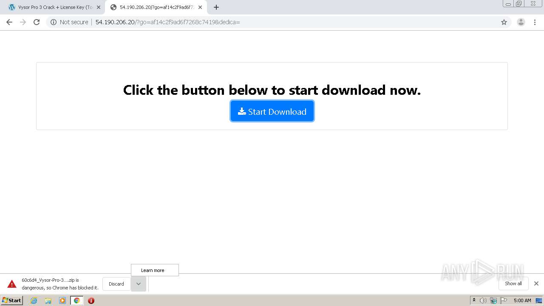The width and height of the screenshot is (544, 306).
Task: Minimize the Chrome window
Action: coord(508,3)
